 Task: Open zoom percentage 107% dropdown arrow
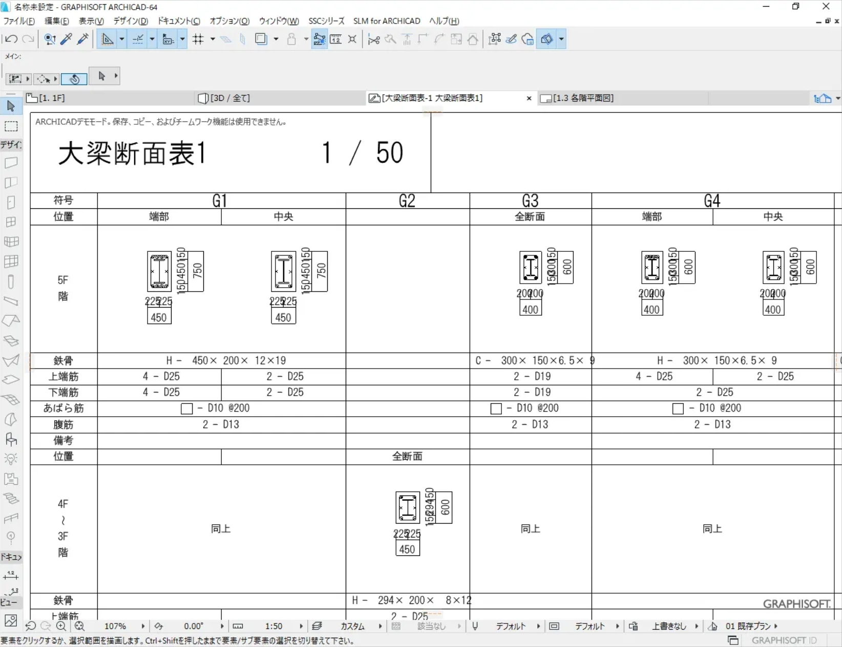point(143,626)
